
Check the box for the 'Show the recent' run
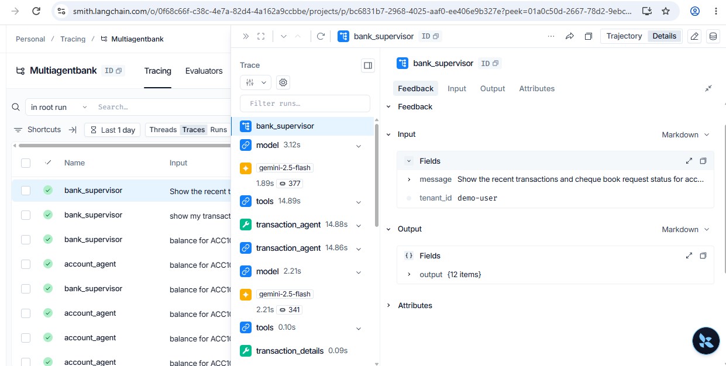click(26, 191)
